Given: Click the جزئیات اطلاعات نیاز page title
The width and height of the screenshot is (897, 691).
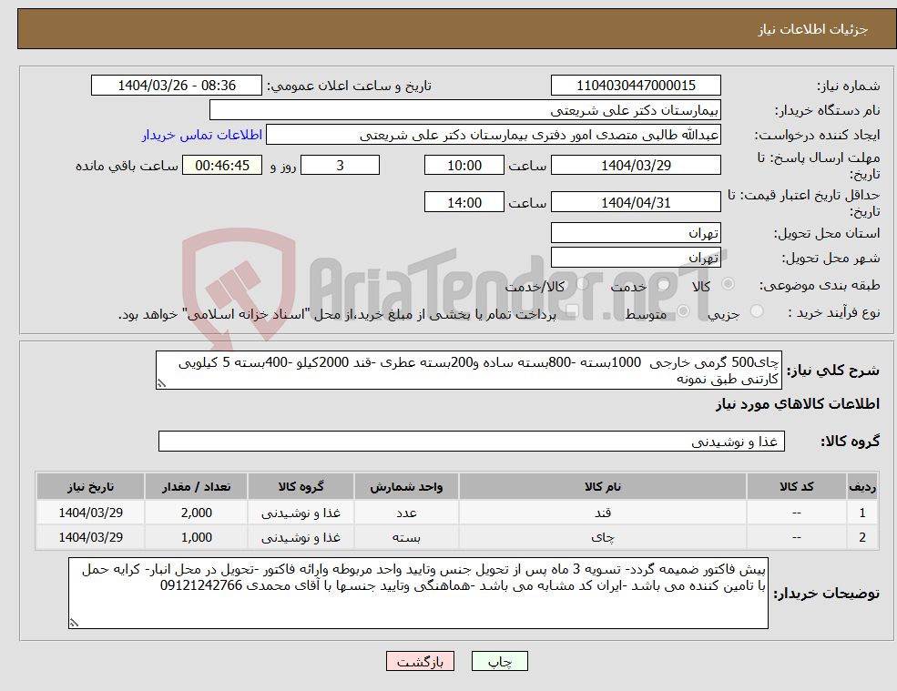Looking at the screenshot, I should click(x=813, y=29).
